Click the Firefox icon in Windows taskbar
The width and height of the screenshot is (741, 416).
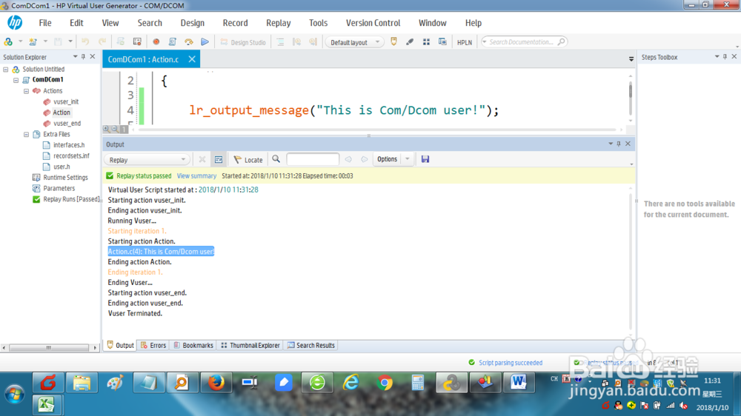[x=216, y=383]
